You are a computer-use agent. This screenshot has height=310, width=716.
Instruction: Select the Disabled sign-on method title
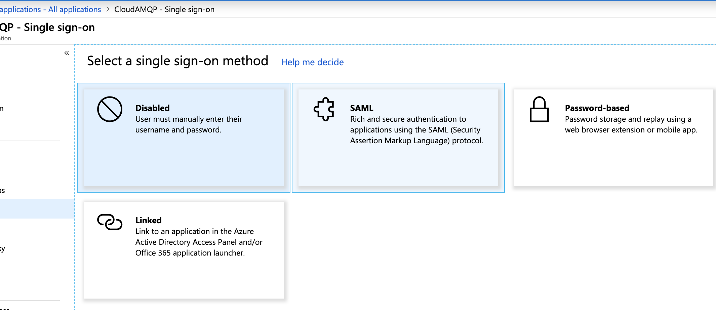(152, 108)
